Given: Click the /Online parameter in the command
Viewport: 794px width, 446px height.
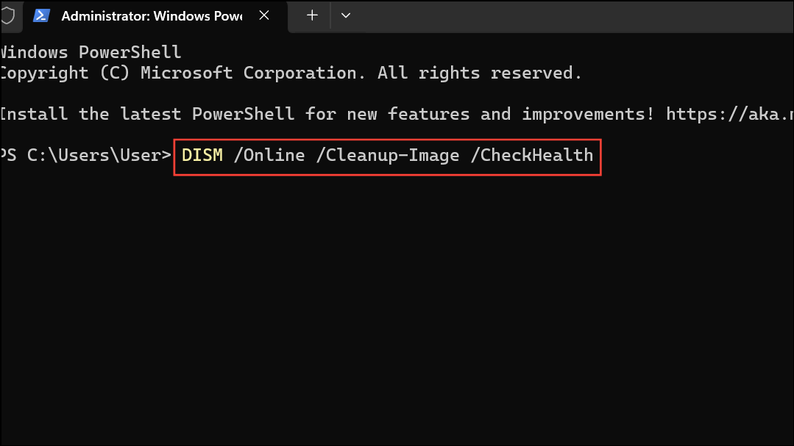Looking at the screenshot, I should coord(269,155).
